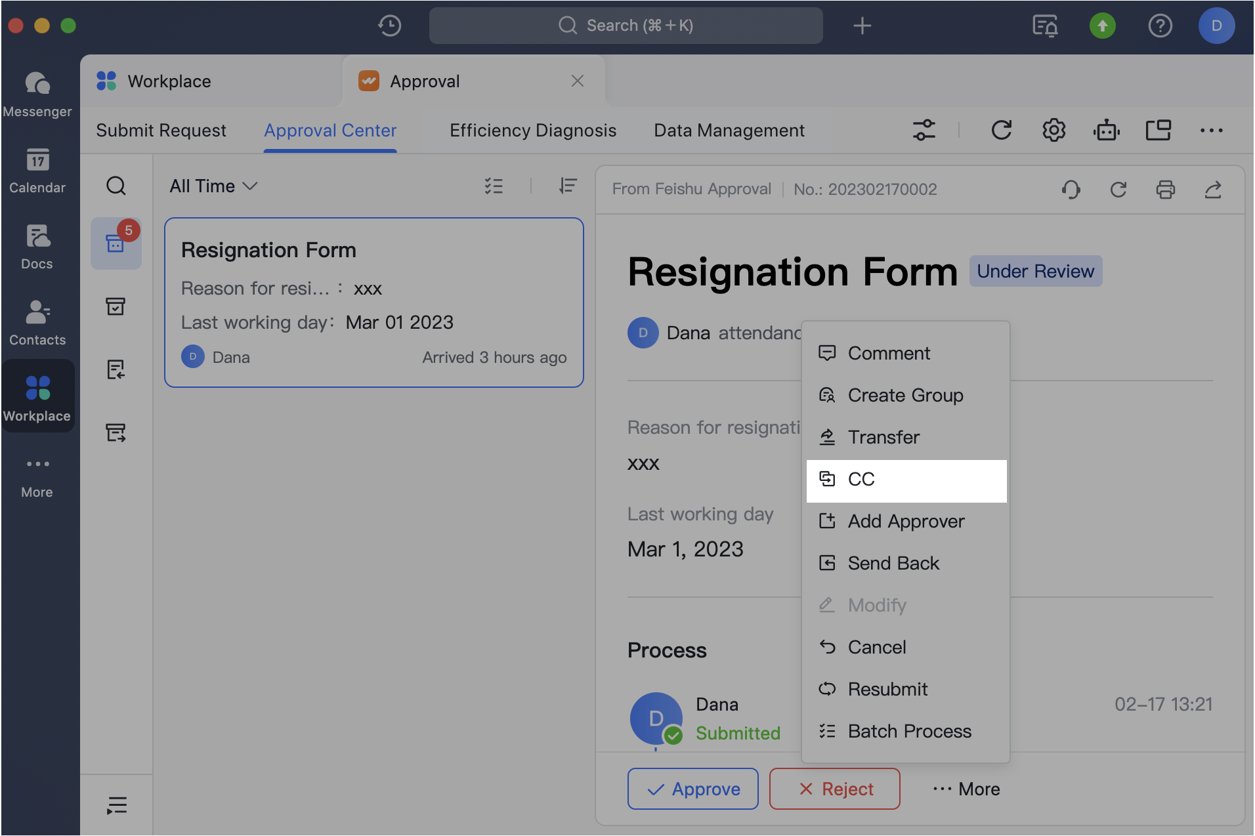Click the search icon in approval sidebar
This screenshot has width=1255, height=836.
coord(116,186)
